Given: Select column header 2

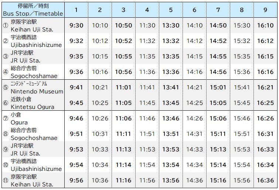Looking at the screenshot, I should pos(100,10).
